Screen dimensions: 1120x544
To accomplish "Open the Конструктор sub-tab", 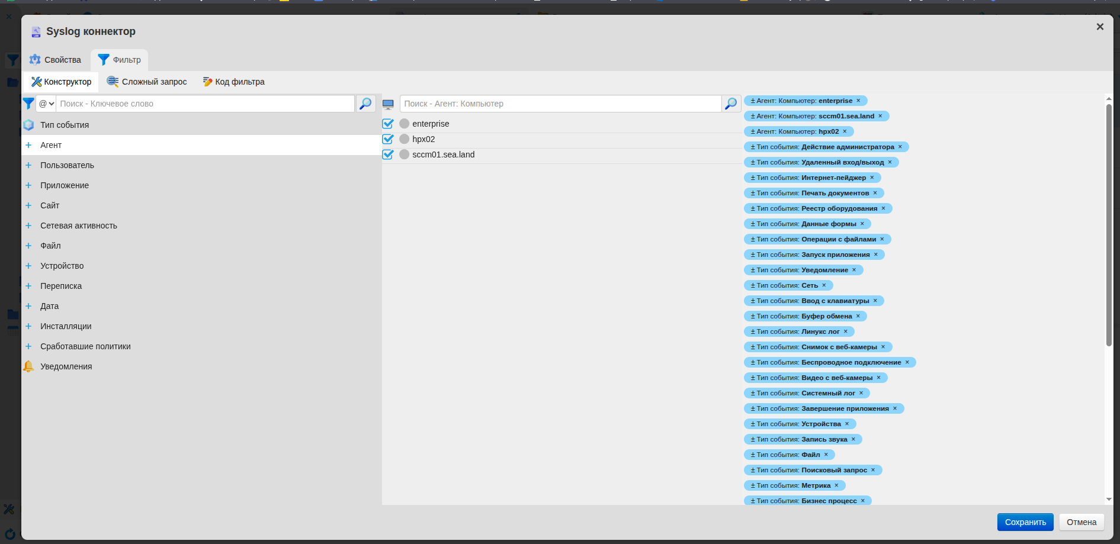I will click(x=62, y=82).
